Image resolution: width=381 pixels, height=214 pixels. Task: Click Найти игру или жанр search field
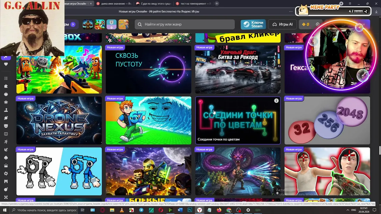point(185,24)
